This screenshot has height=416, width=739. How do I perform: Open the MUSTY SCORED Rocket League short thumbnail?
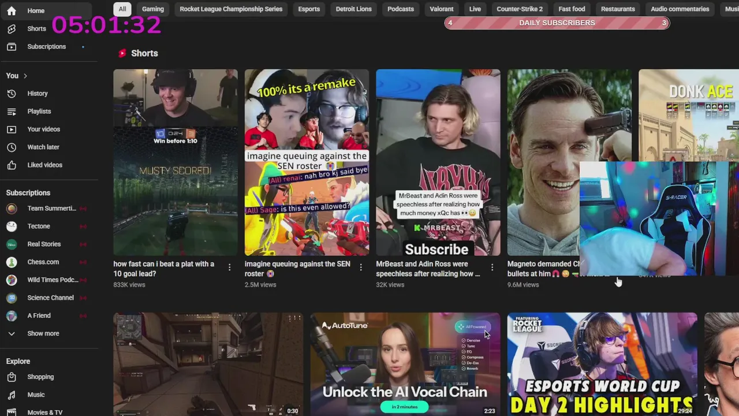(176, 162)
